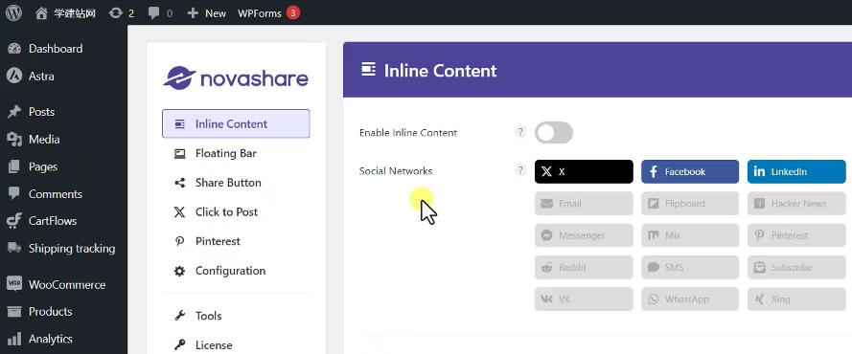Click the New content button
Screen dimensions: 852x354
206,13
